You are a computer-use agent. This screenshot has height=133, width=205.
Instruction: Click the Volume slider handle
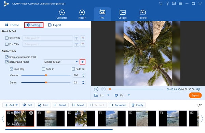coord(46,75)
